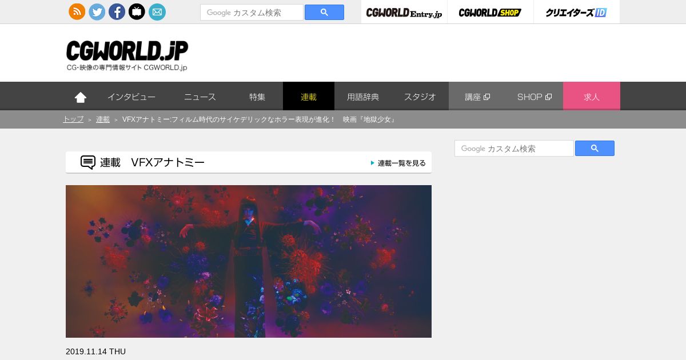Image resolution: width=686 pixels, height=360 pixels.
Task: Open CGWORLD Entry.jp banner
Action: tap(404, 12)
